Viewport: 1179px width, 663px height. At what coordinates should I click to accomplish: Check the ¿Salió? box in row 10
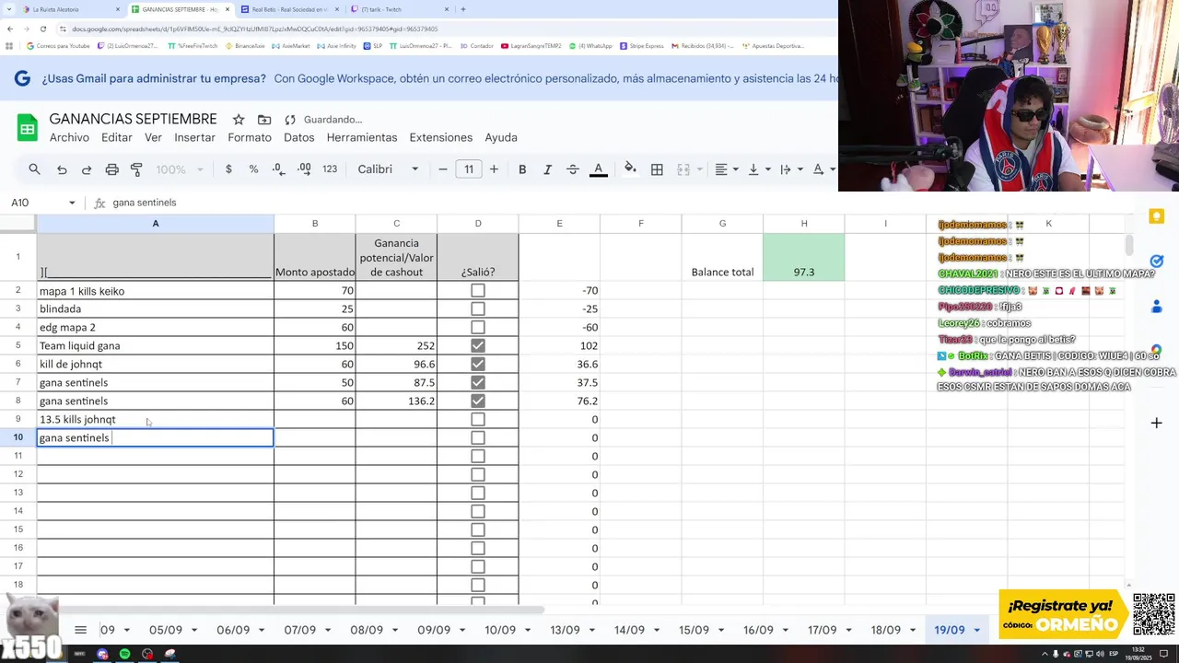pos(477,438)
